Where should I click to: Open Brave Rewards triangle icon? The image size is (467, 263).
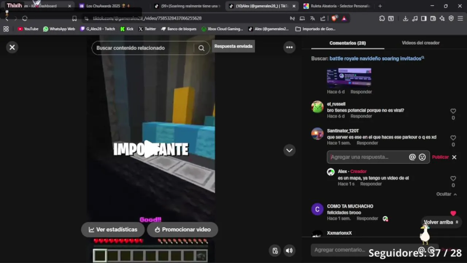pyautogui.click(x=344, y=18)
